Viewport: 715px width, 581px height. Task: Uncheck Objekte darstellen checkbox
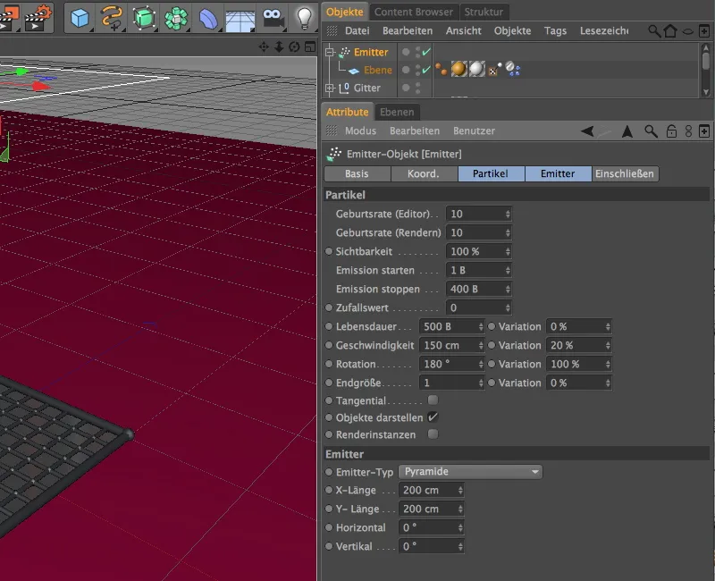point(433,417)
